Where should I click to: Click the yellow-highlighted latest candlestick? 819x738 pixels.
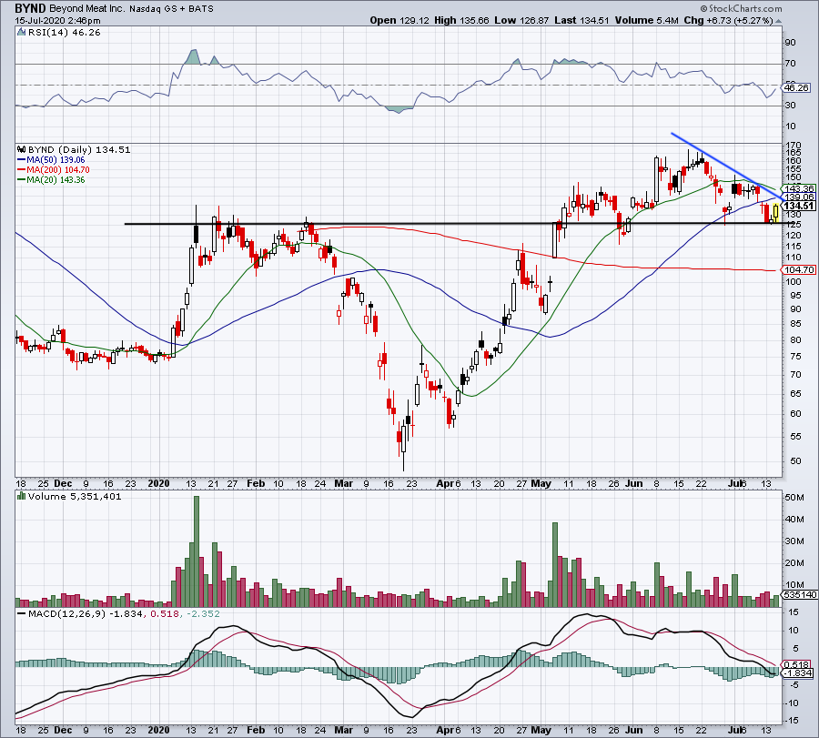(x=776, y=212)
